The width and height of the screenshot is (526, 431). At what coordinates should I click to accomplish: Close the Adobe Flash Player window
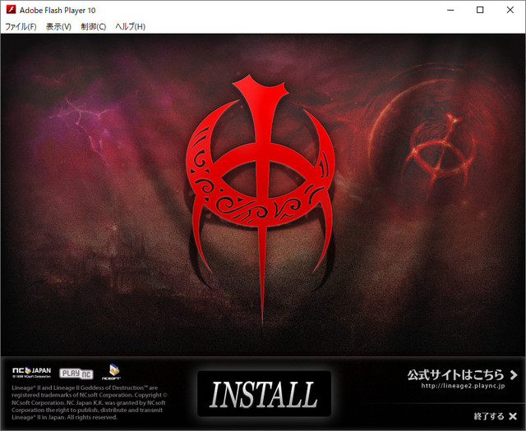pyautogui.click(x=510, y=10)
